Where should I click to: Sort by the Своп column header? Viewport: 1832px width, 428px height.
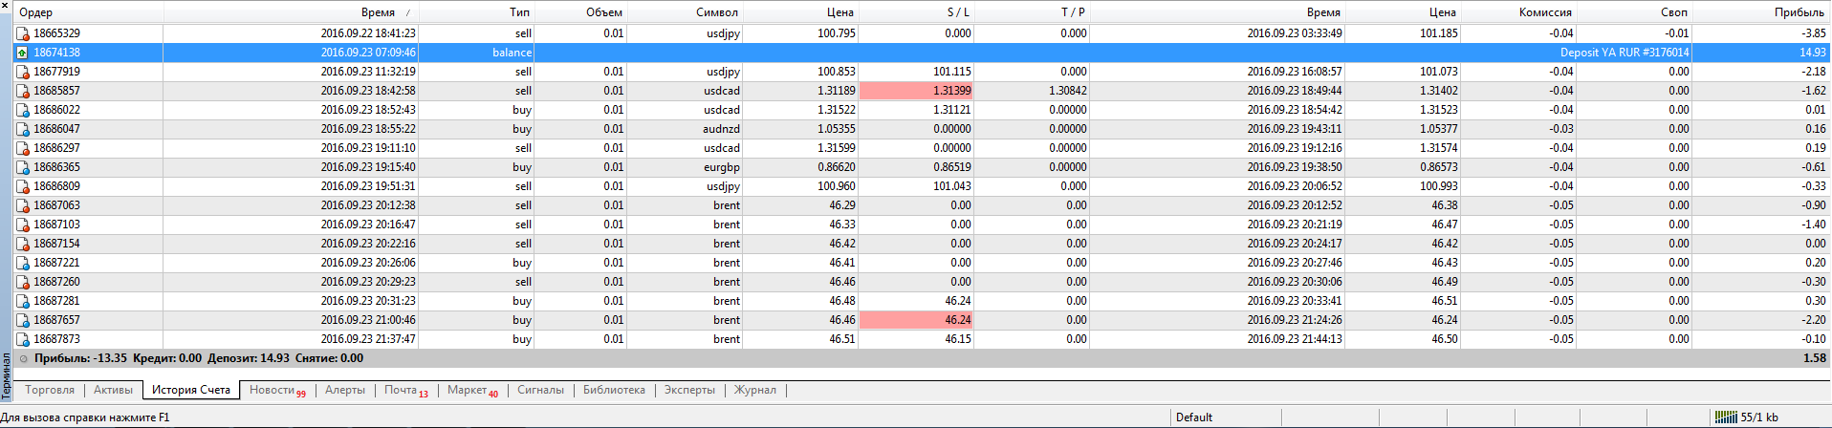point(1634,12)
